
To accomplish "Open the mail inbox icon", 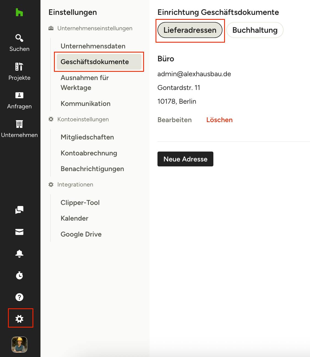I will [x=19, y=232].
